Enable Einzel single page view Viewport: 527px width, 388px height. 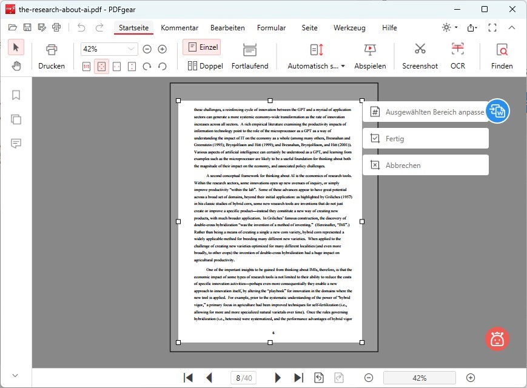201,47
